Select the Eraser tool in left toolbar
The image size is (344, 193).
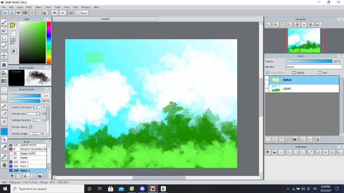tap(4, 30)
